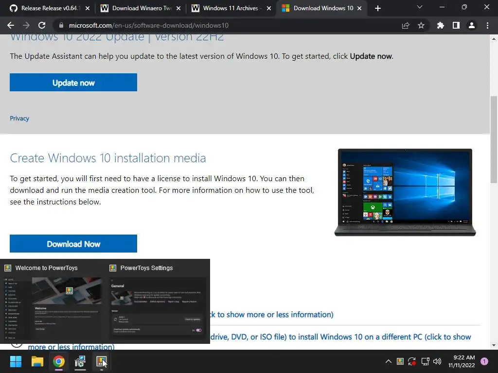Click the scrollbar up arrow
Viewport: 498px width, 373px height.
tap(494, 39)
